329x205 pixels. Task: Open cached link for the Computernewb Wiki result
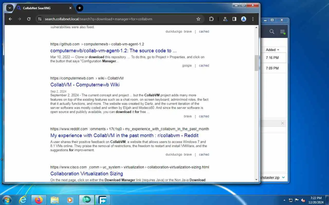click(x=204, y=116)
